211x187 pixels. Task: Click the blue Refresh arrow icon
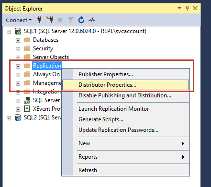(81, 20)
